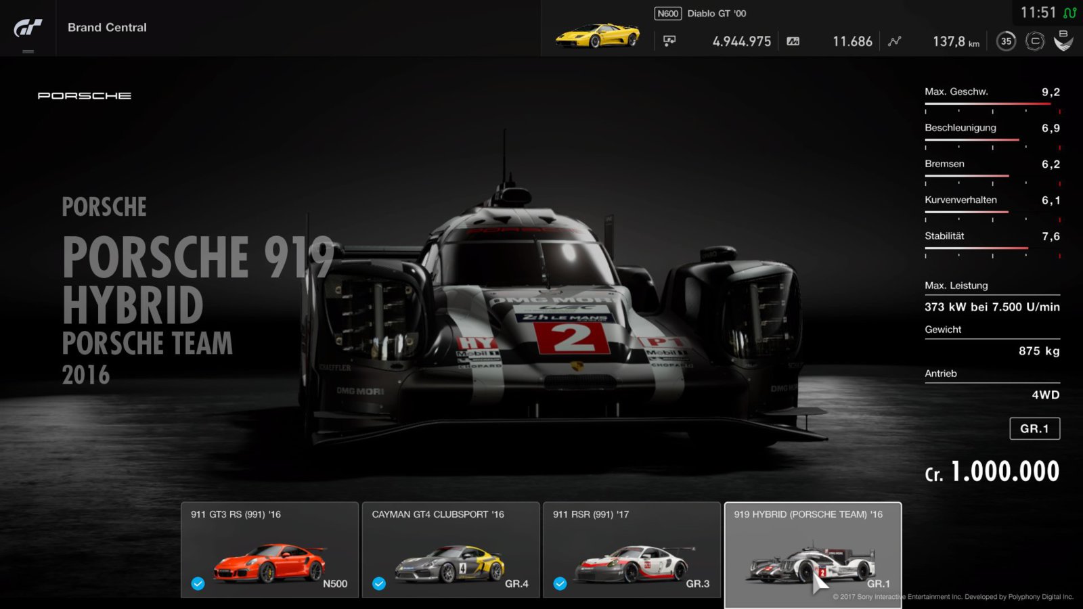This screenshot has width=1083, height=609.
Task: Click the "919 HYBRID (PORSCHE TEAM) '16" card title
Action: [x=808, y=514]
